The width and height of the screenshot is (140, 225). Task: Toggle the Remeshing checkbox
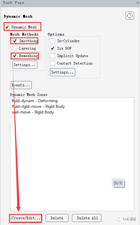tap(15, 56)
